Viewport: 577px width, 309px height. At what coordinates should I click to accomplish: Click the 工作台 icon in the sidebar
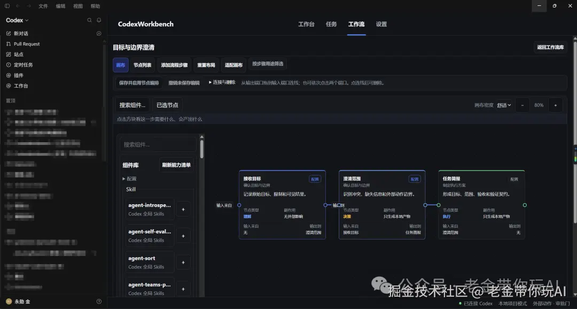click(x=9, y=86)
